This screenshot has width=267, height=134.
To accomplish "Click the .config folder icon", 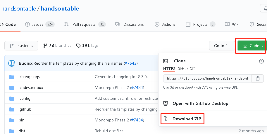I will click(12, 99).
